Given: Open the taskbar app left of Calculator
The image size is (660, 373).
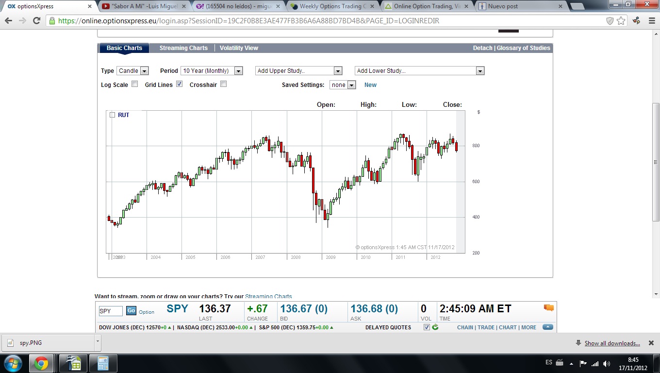Looking at the screenshot, I should 73,363.
